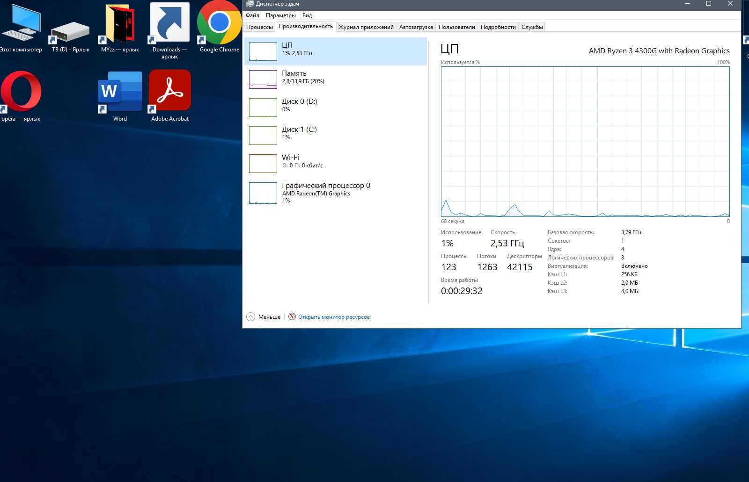The width and height of the screenshot is (749, 482).
Task: Select the 'Память' entry label
Action: (x=294, y=73)
